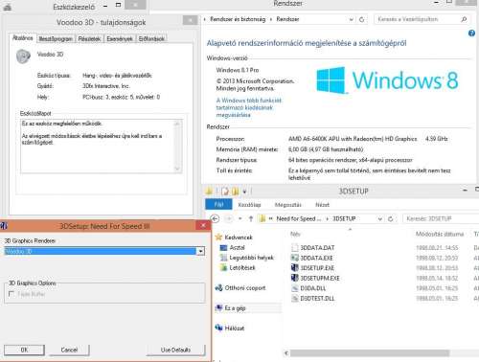Image resolution: width=479 pixels, height=362 pixels.
Task: Click Cancel in 3DSetup dialog
Action: 69,350
